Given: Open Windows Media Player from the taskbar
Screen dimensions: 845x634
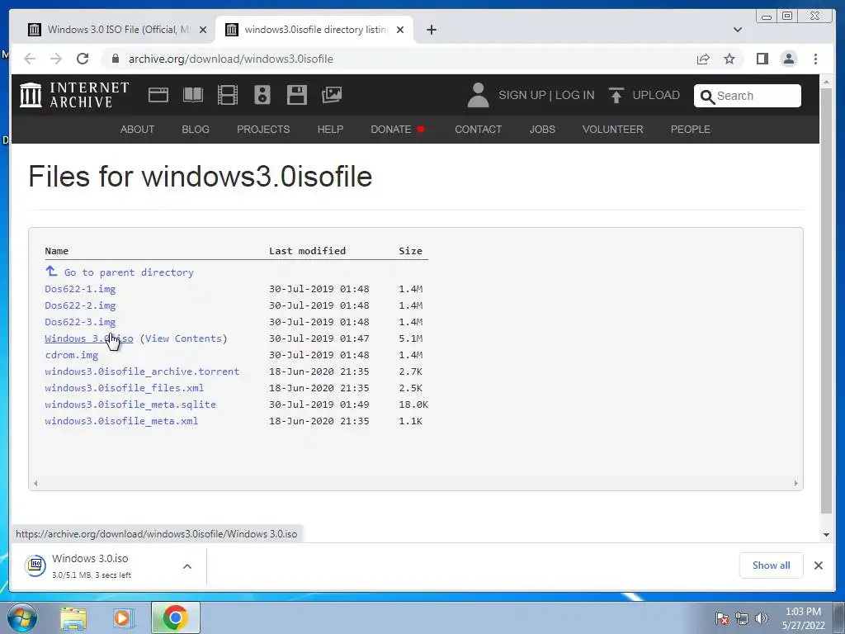Looking at the screenshot, I should pos(123,617).
